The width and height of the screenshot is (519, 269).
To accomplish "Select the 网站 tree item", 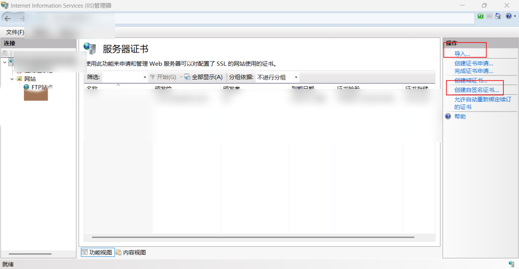I will (30, 79).
